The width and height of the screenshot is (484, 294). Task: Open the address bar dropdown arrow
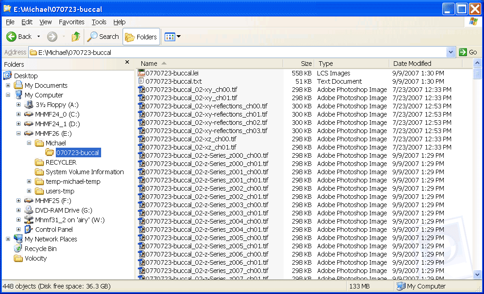(451, 52)
